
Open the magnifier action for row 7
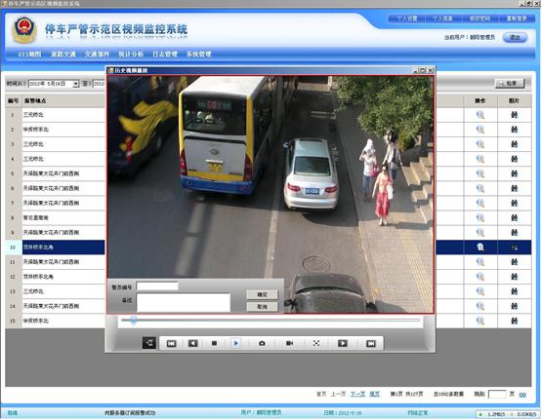tap(480, 203)
